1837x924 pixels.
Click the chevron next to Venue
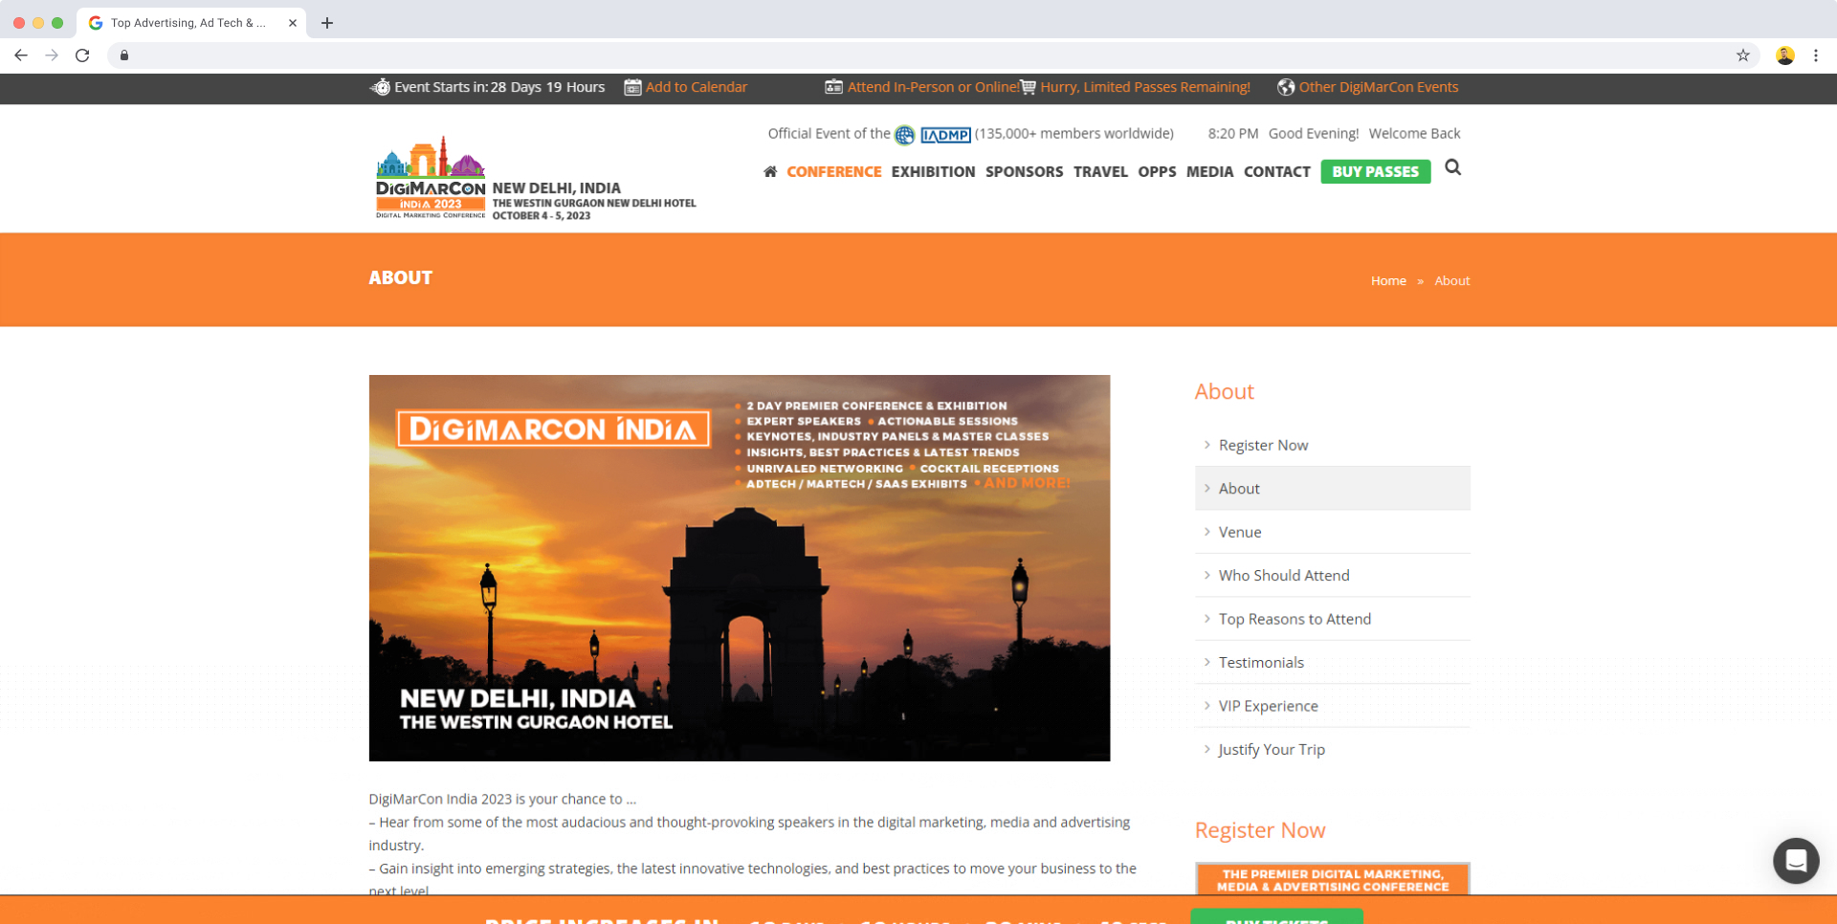[x=1207, y=532]
